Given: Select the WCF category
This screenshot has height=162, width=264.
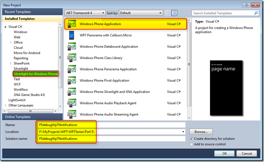Looking at the screenshot, I should (17, 84).
